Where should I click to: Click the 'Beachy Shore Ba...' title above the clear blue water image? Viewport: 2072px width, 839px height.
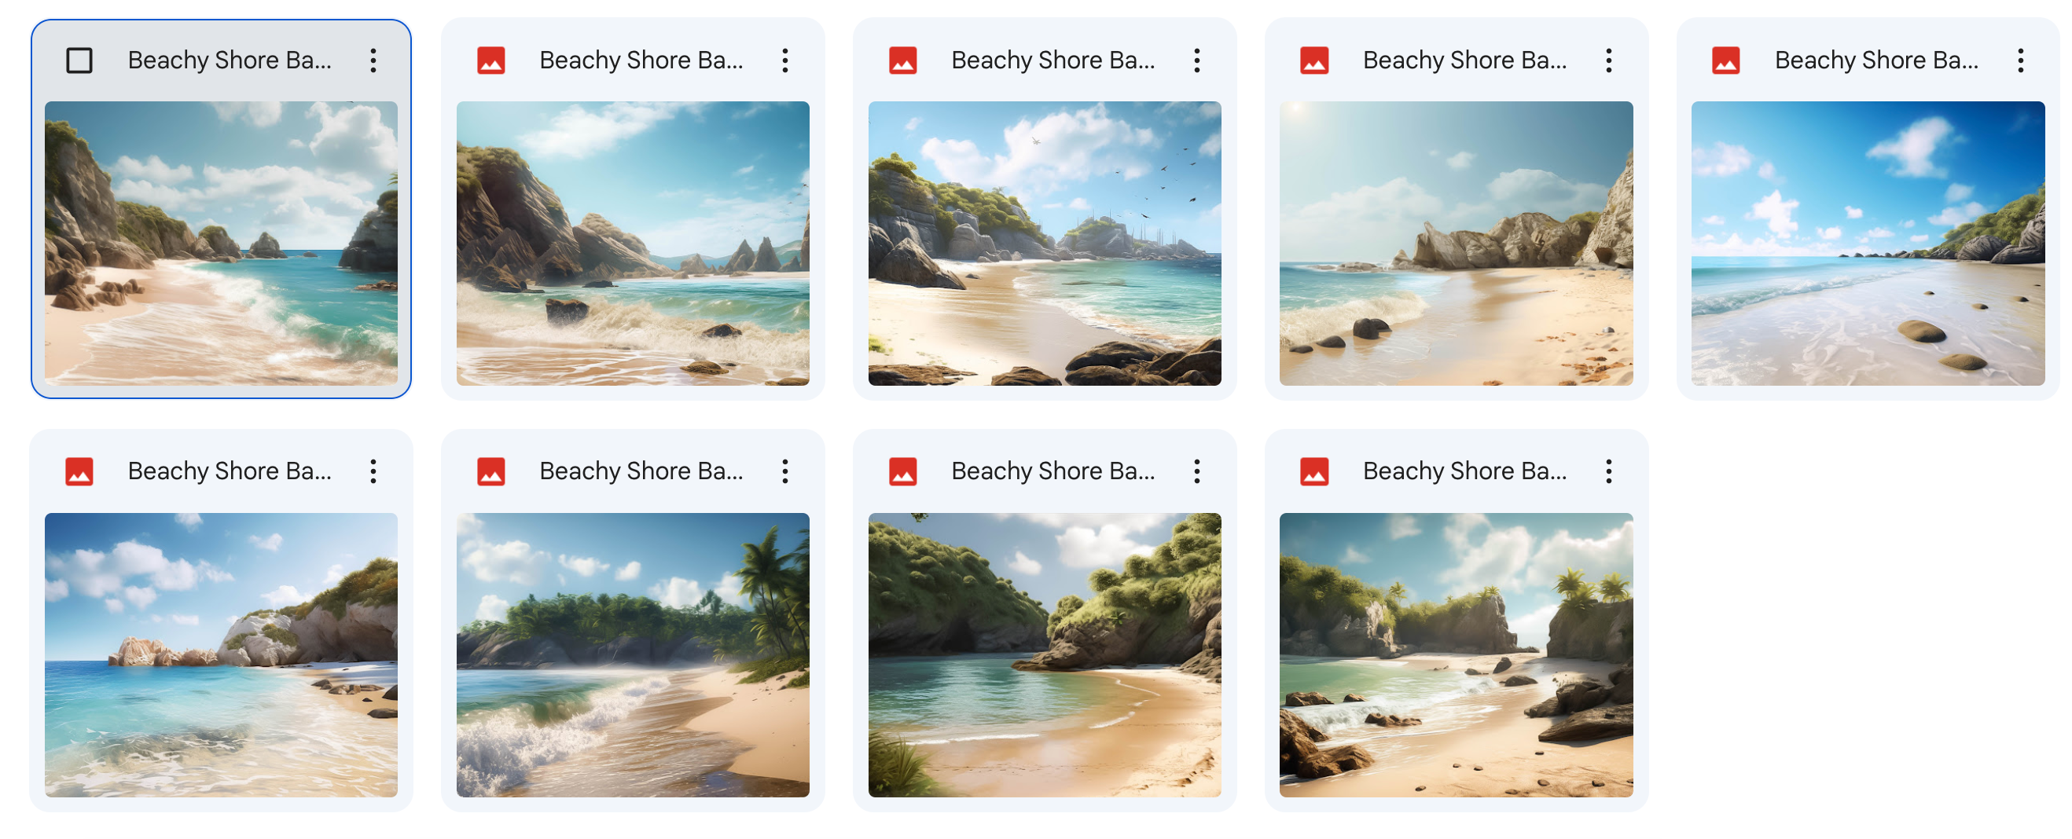pos(230,471)
